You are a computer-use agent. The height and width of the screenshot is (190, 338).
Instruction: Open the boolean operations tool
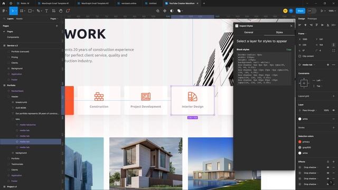179,11
